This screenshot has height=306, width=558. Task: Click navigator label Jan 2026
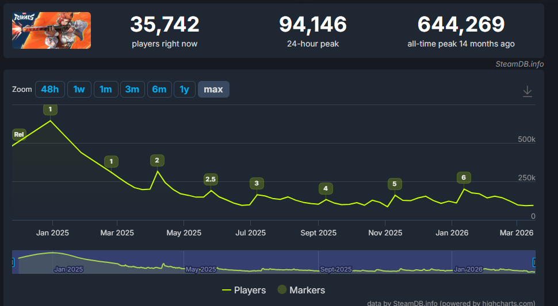[x=468, y=269]
